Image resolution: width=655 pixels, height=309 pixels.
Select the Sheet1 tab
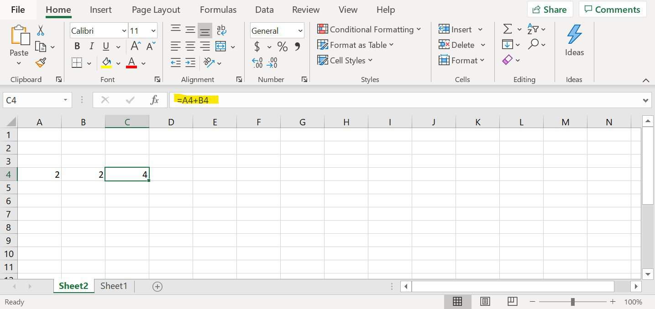(x=114, y=286)
